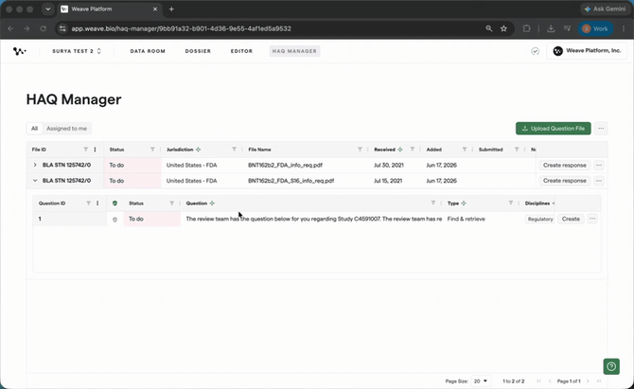Click the Jul 15, 2021 received date
This screenshot has width=634, height=389.
click(x=388, y=181)
